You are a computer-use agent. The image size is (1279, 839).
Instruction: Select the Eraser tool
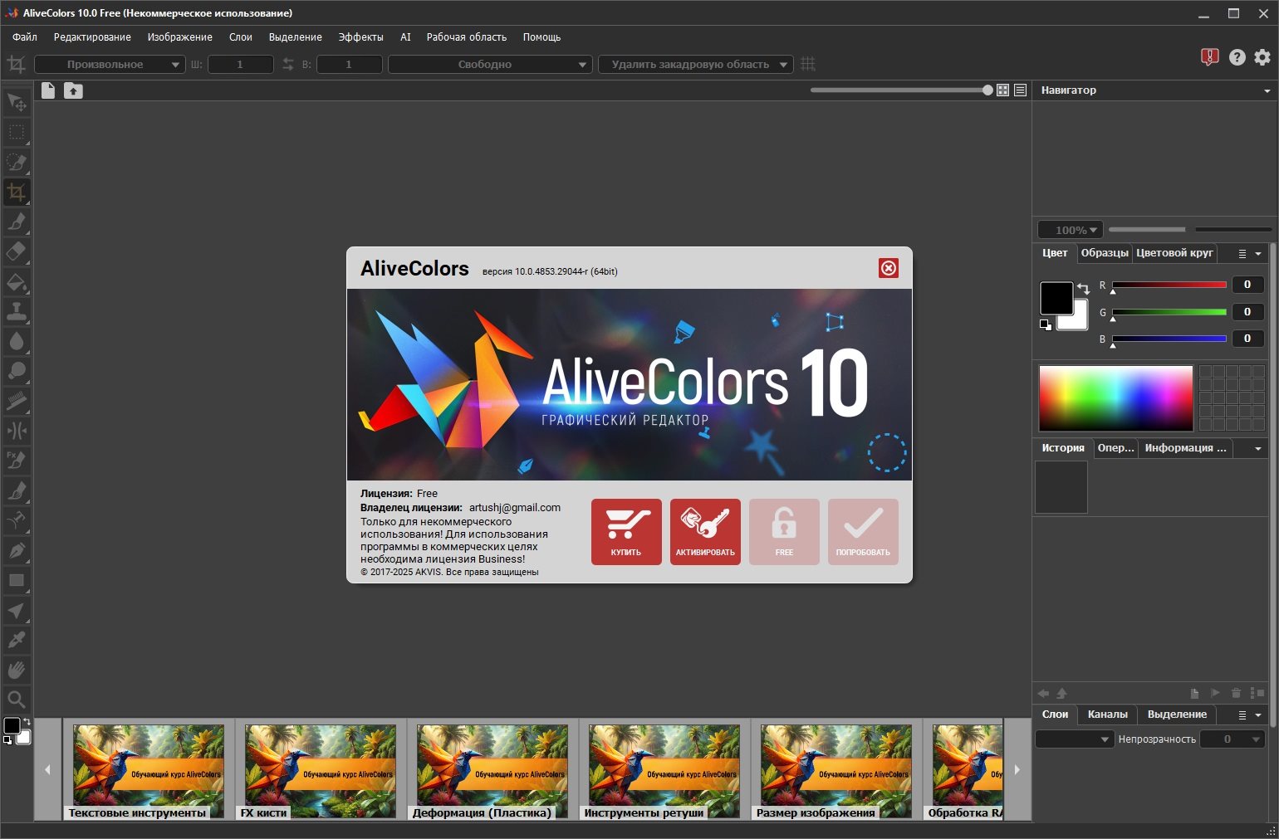[16, 251]
